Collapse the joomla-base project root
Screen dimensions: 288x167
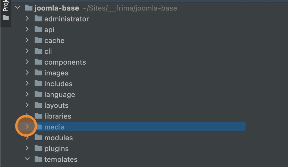click(x=17, y=8)
